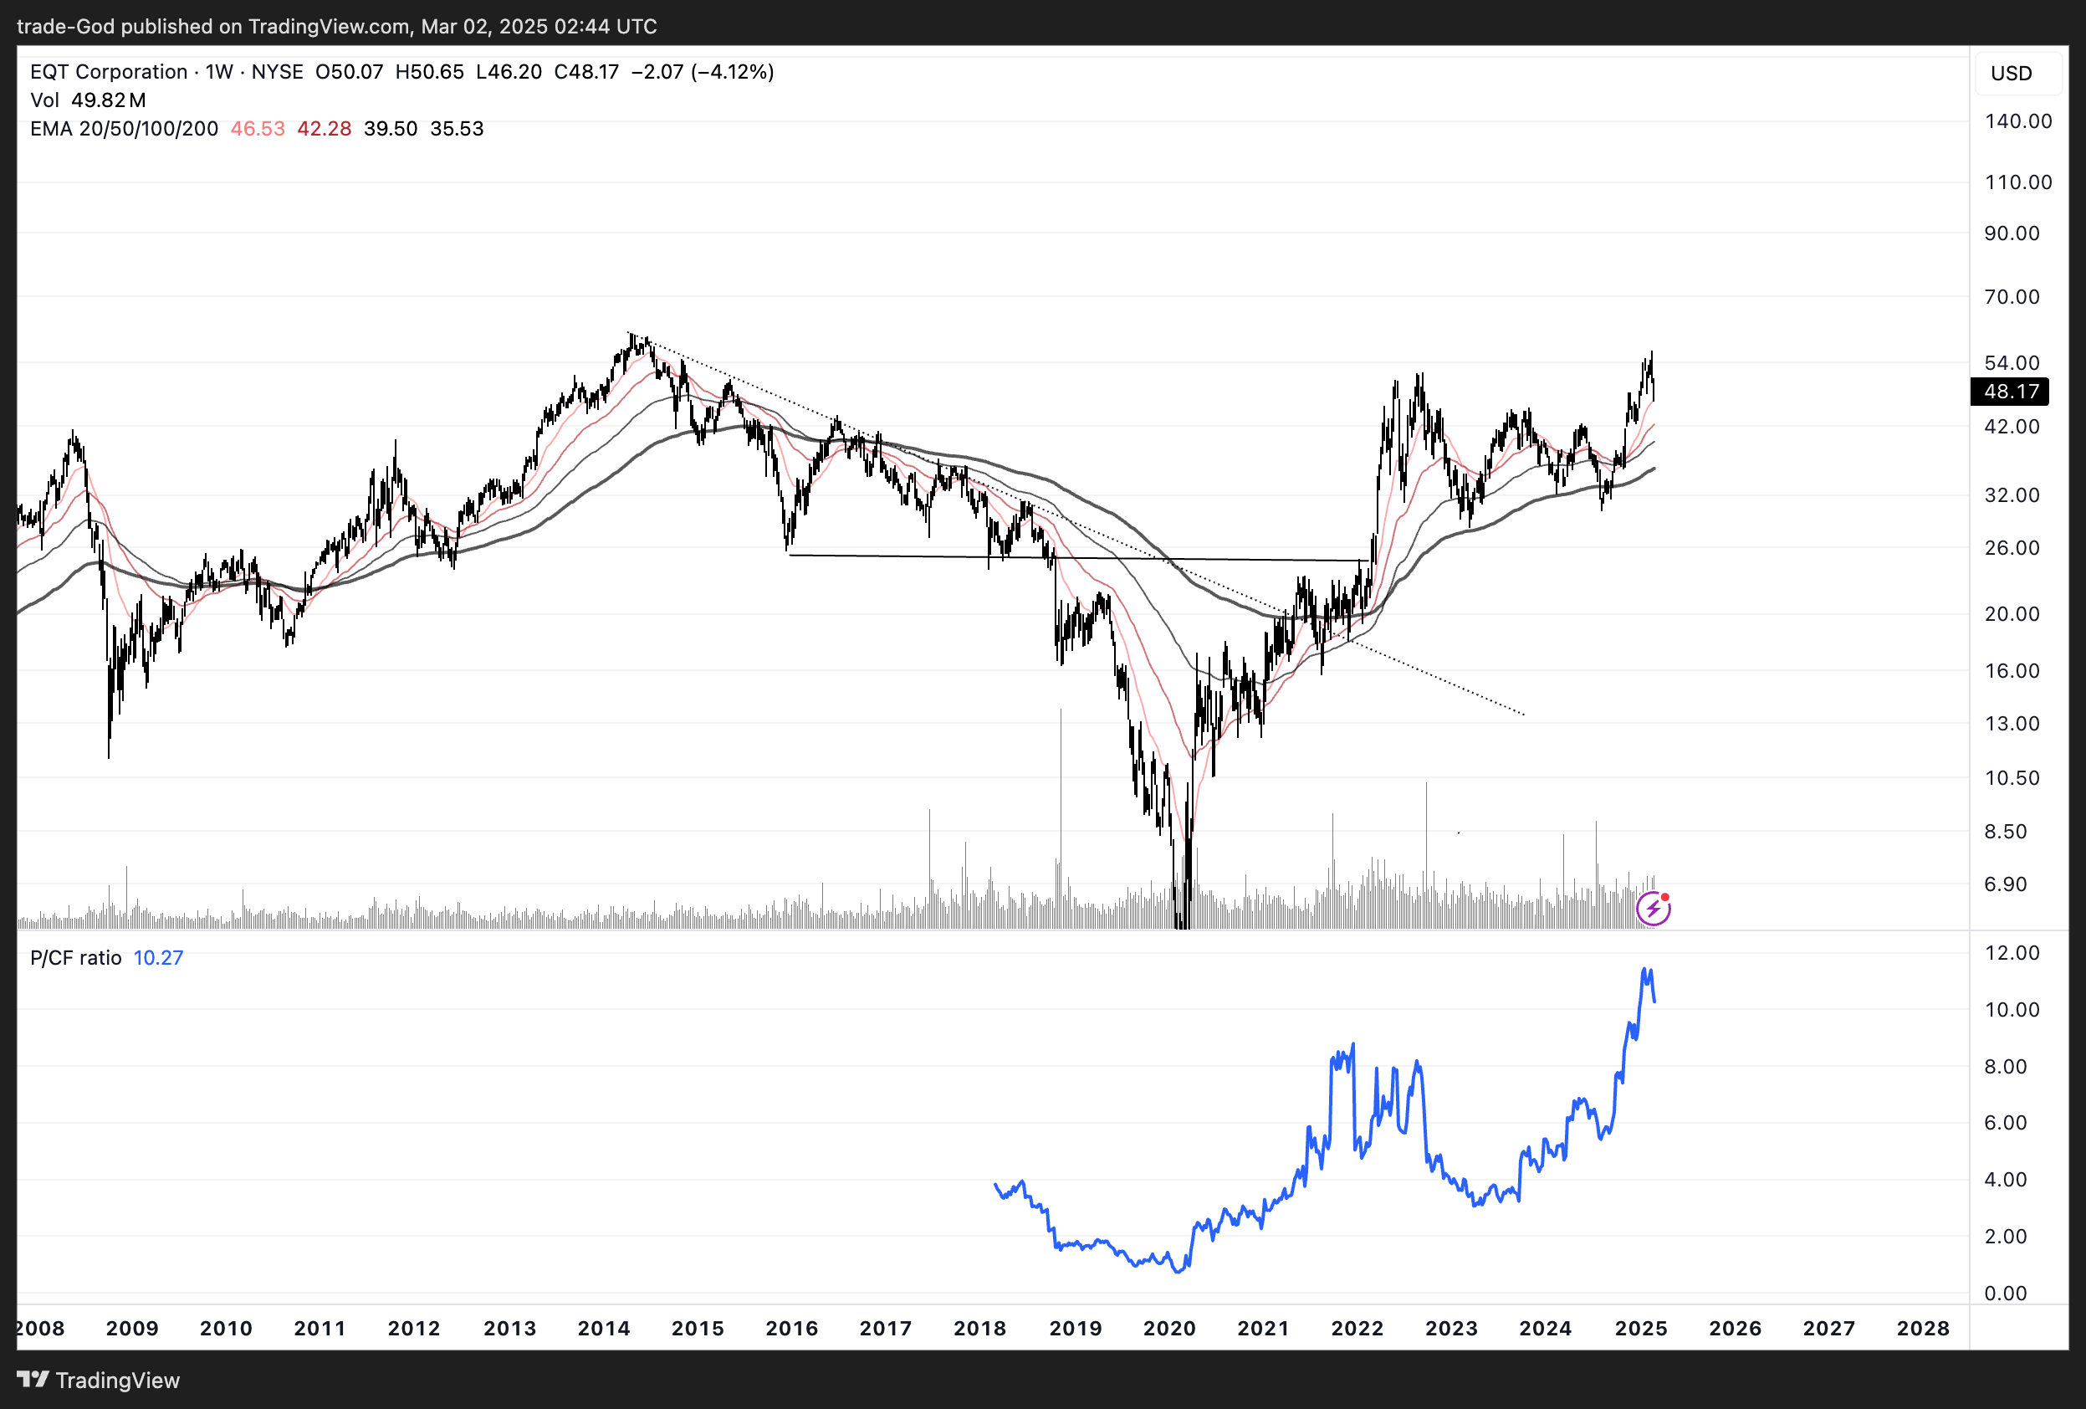Click the 2009 label on time axis

click(x=132, y=1328)
